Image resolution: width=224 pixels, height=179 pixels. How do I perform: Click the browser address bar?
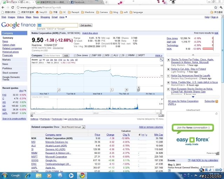coord(116,7)
